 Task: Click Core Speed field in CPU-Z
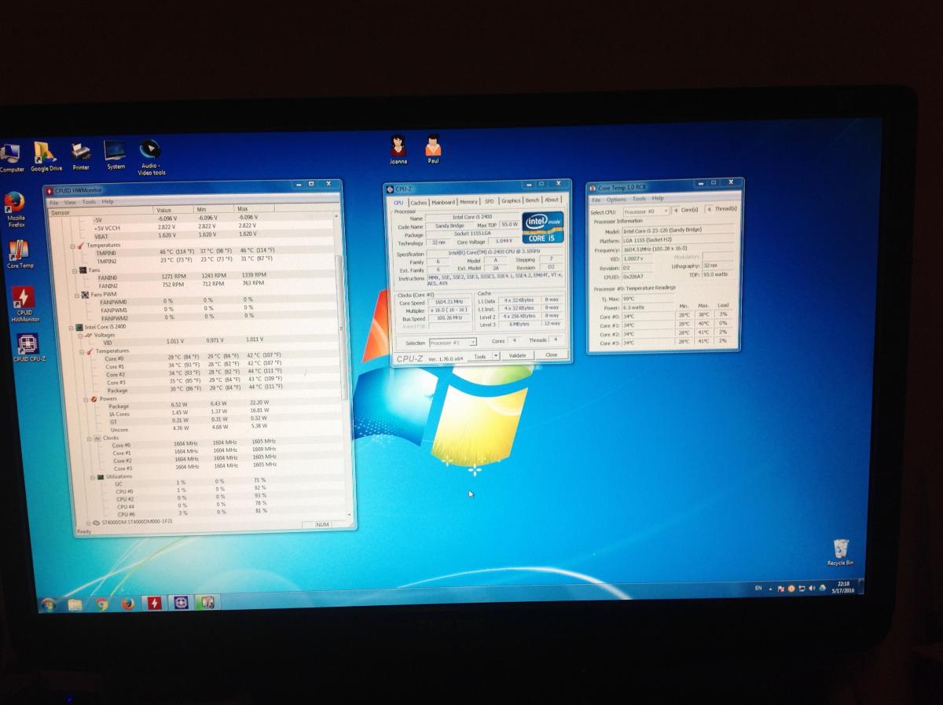coord(449,301)
